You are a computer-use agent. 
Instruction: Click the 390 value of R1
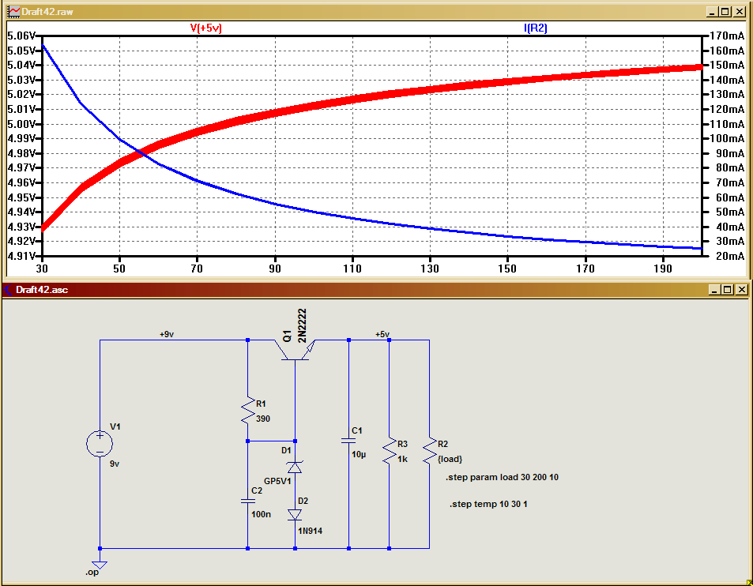[263, 419]
